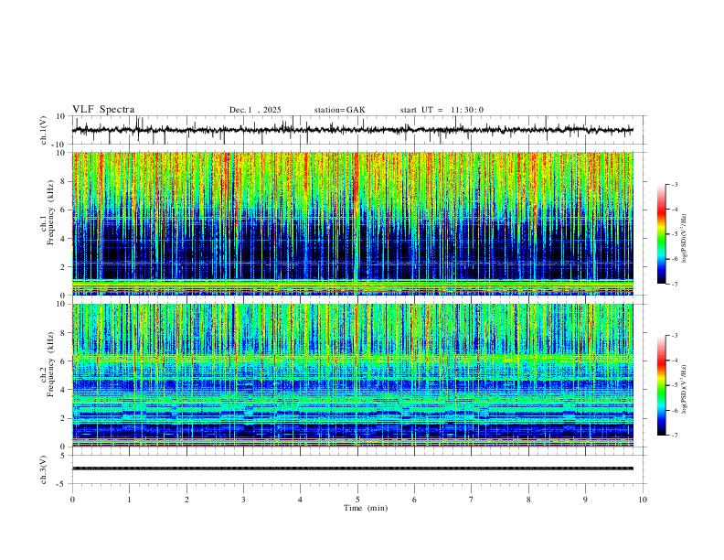Click the '3' tick on the time axis

[243, 500]
